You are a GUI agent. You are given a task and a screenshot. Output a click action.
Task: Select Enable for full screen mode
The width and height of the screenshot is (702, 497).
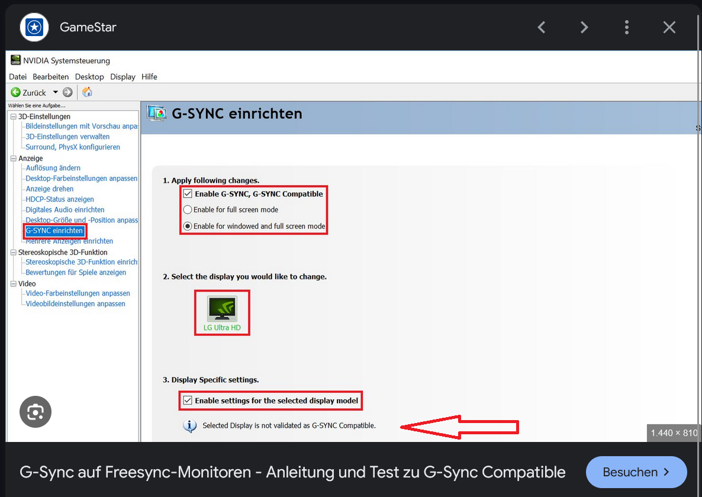188,209
